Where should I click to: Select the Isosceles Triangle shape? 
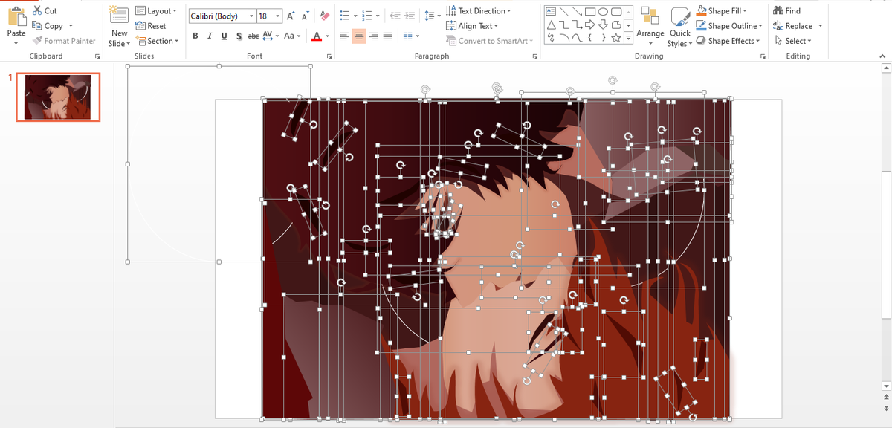coord(551,25)
